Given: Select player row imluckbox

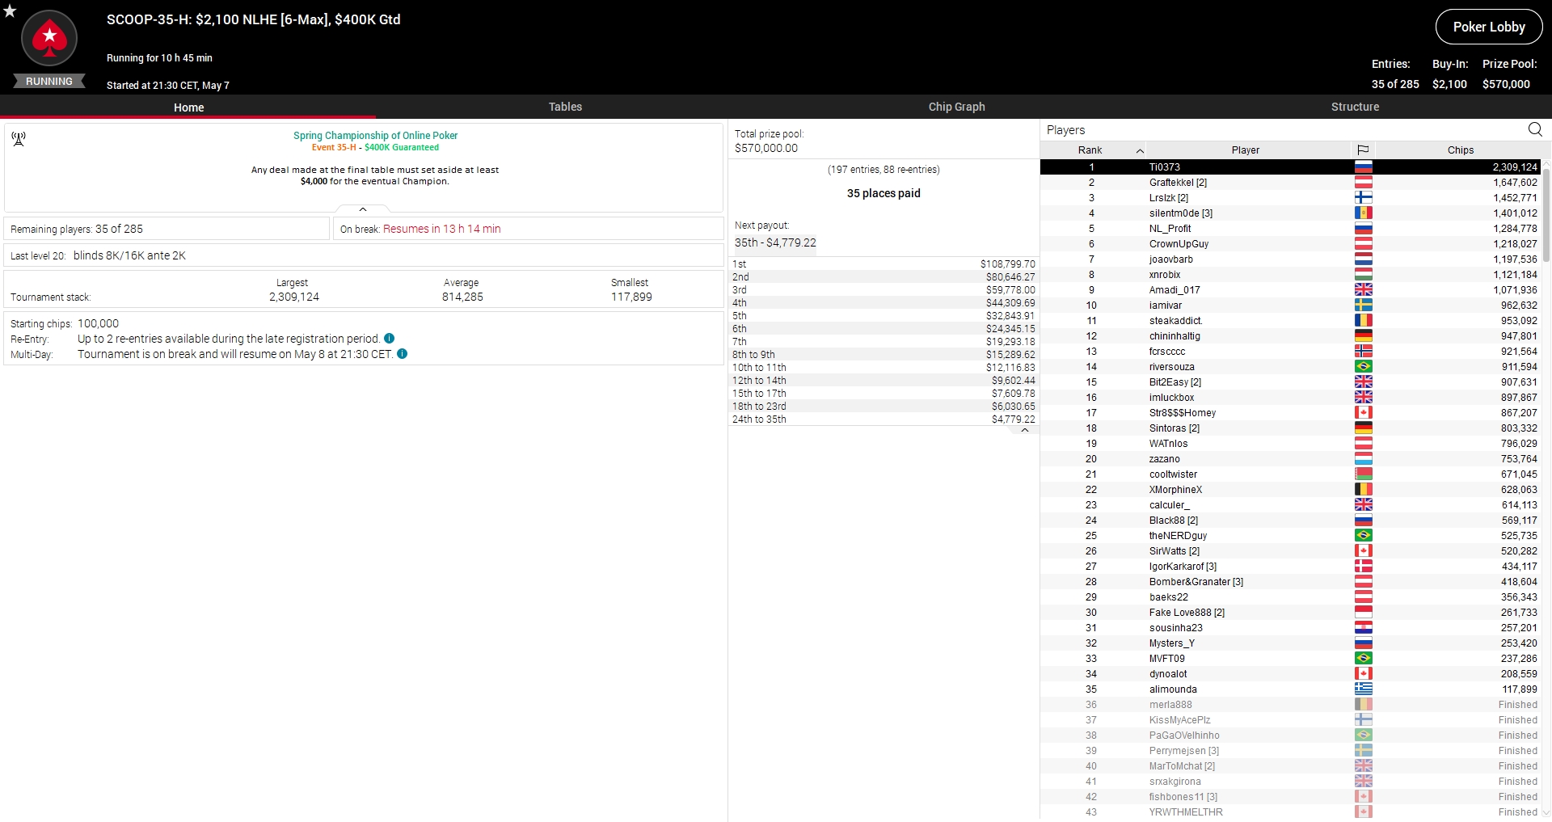Looking at the screenshot, I should (x=1291, y=398).
